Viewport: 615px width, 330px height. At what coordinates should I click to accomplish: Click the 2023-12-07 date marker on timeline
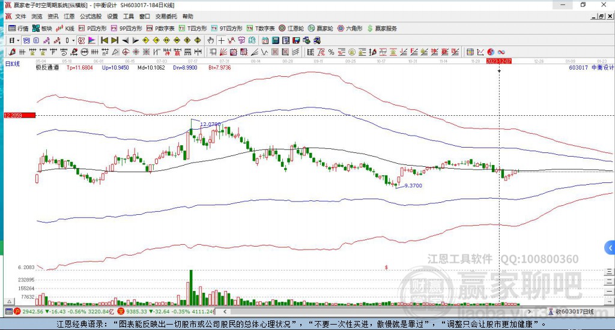point(498,61)
